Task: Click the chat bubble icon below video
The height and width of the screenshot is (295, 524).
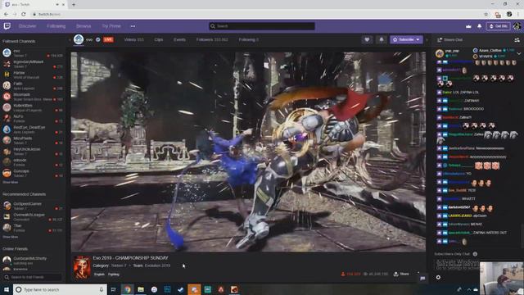Action: (x=422, y=278)
